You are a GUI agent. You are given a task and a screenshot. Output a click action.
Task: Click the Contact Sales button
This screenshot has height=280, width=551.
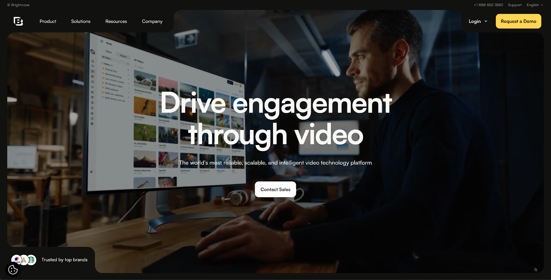275,189
